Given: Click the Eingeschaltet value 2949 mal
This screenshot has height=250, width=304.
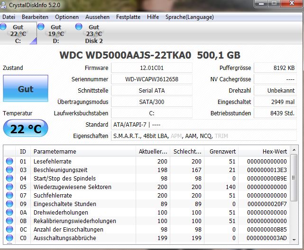Looking at the screenshot, I should click(275, 102).
